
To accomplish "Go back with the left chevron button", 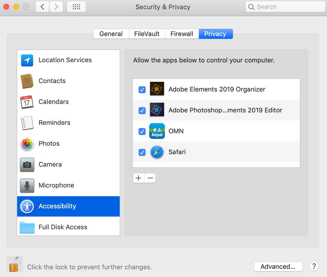I will coord(42,7).
